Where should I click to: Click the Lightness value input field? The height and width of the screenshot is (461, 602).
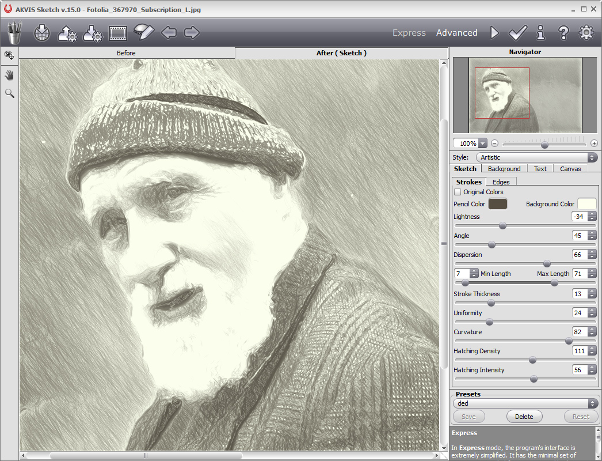click(x=579, y=217)
